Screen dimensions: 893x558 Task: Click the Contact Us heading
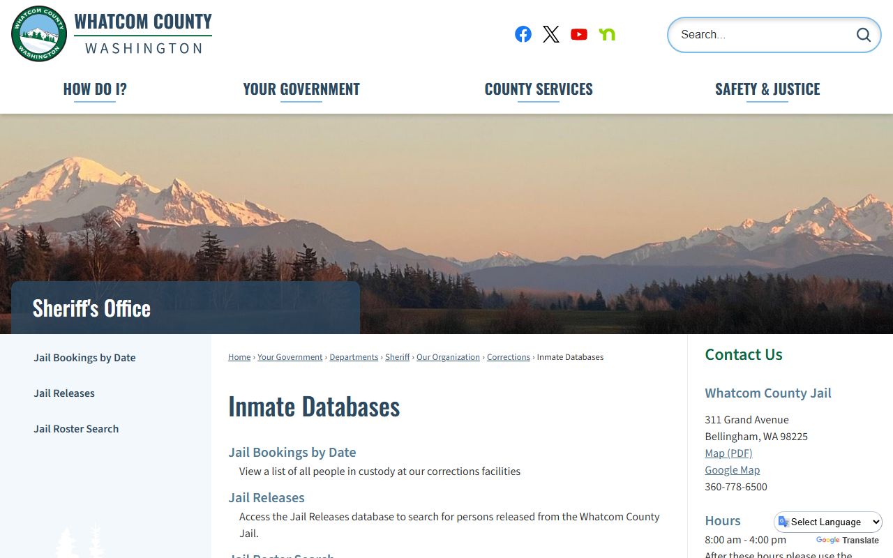click(744, 354)
